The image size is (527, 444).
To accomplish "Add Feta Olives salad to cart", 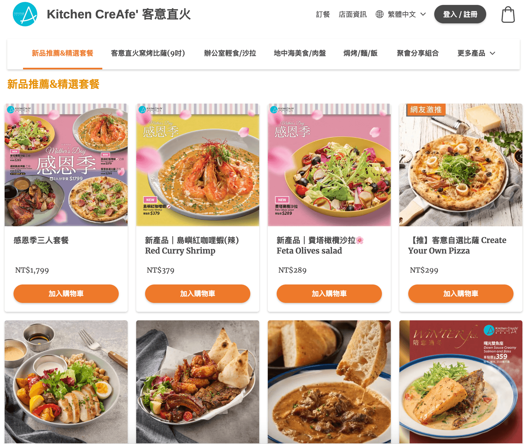I will (x=329, y=294).
